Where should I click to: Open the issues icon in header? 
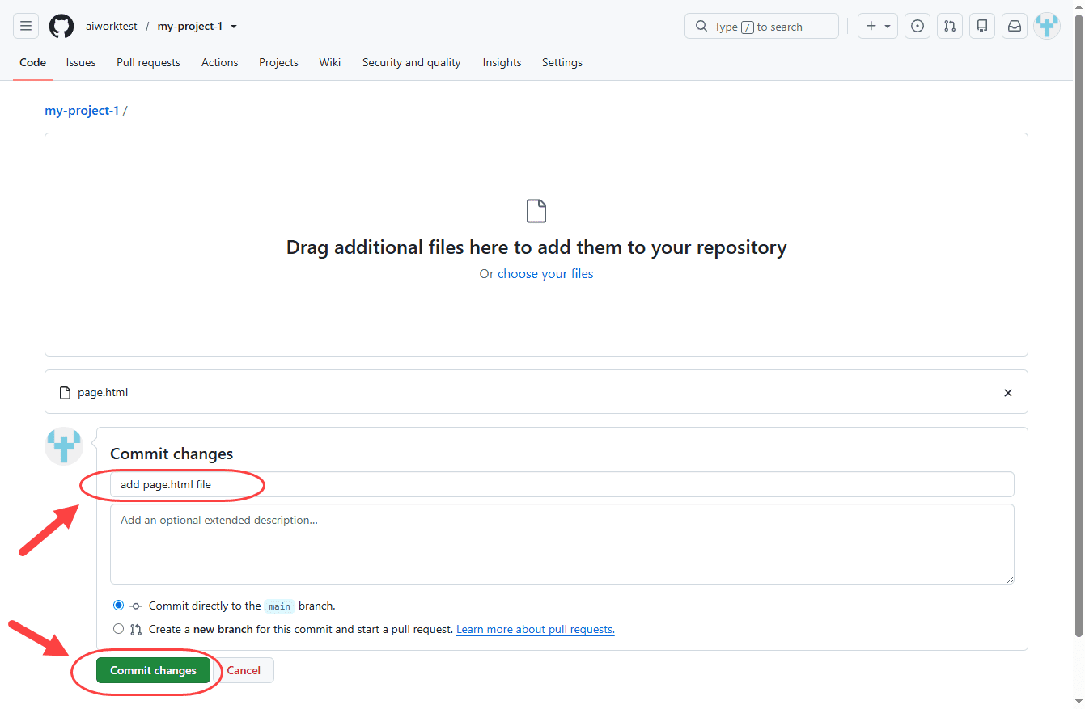click(x=917, y=26)
